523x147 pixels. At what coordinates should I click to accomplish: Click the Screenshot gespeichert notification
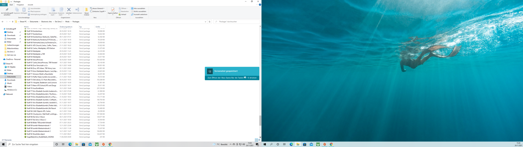(232, 73)
